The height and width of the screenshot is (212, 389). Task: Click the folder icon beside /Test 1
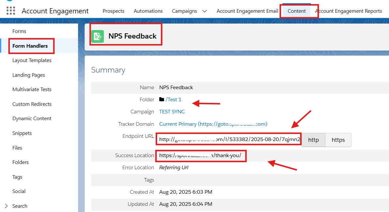[x=161, y=99]
